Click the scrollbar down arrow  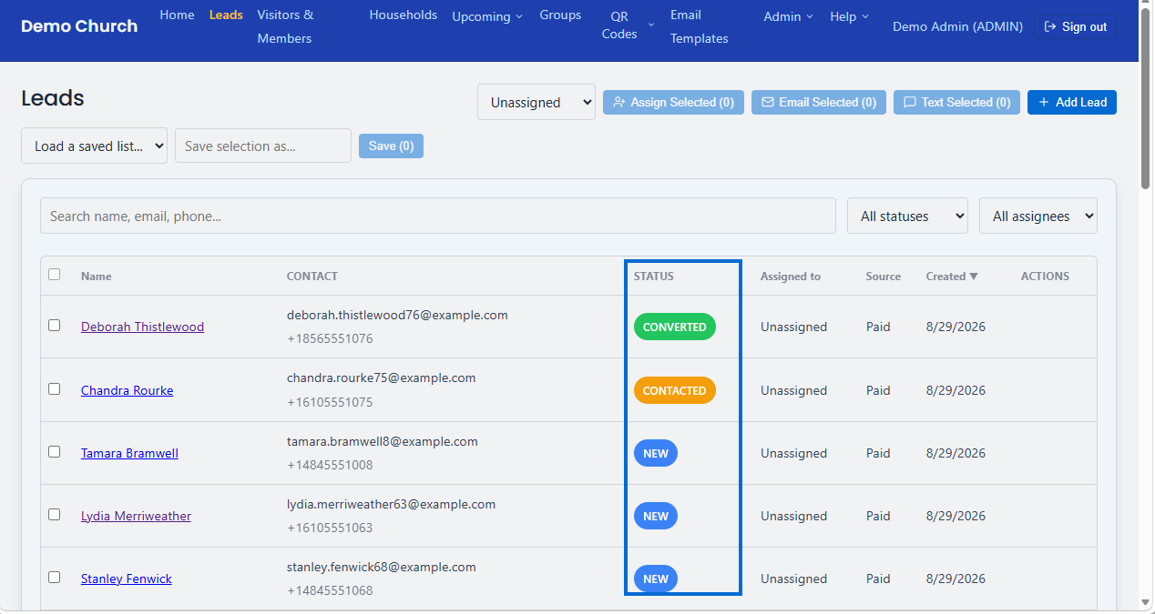point(1146,602)
